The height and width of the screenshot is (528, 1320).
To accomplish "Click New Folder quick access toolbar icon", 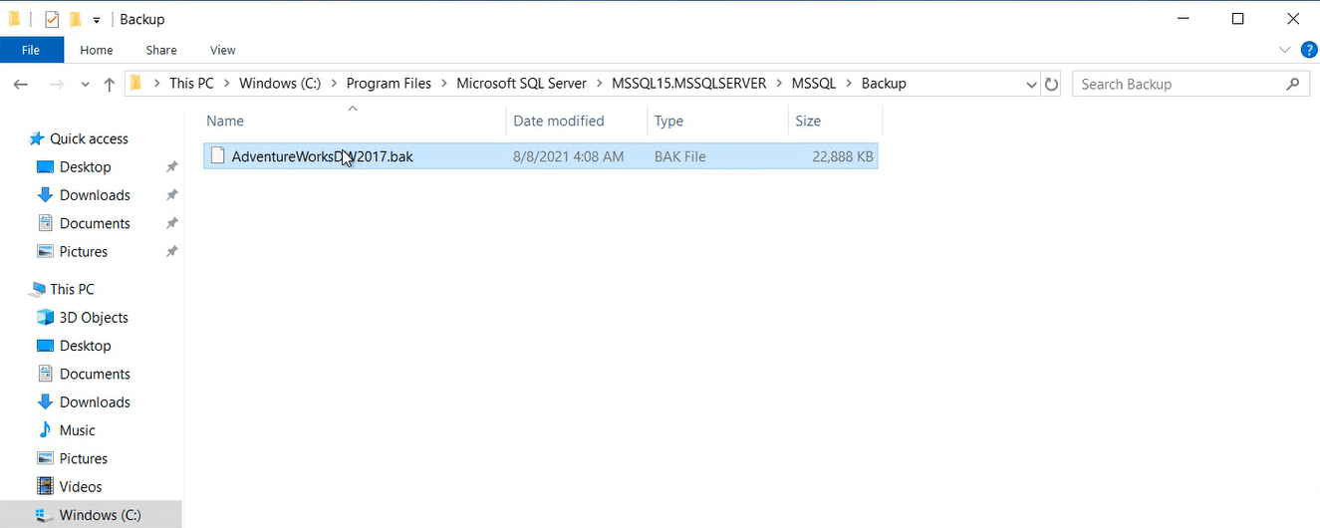I will pyautogui.click(x=75, y=19).
